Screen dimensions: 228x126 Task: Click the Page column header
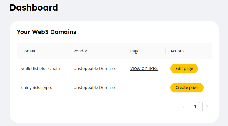[135, 51]
